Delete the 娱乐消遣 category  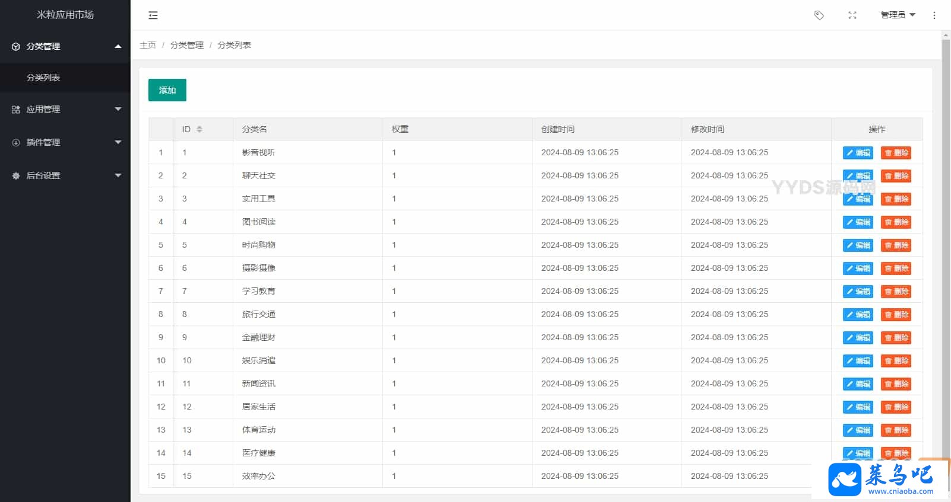(896, 361)
